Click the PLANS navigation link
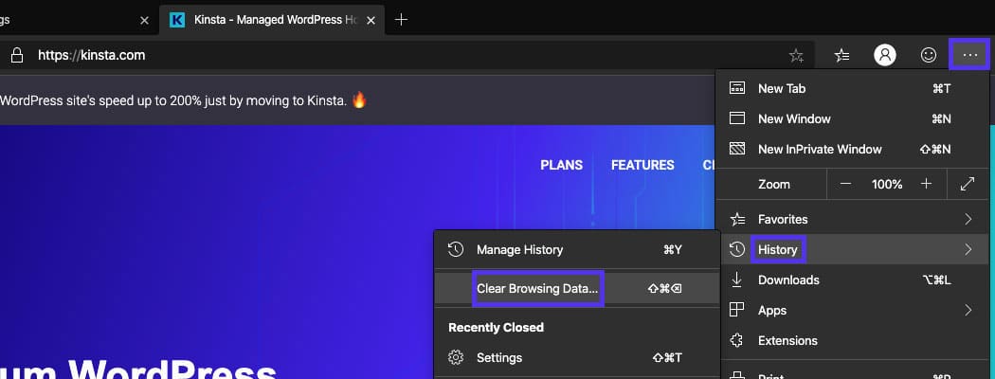 coord(561,165)
